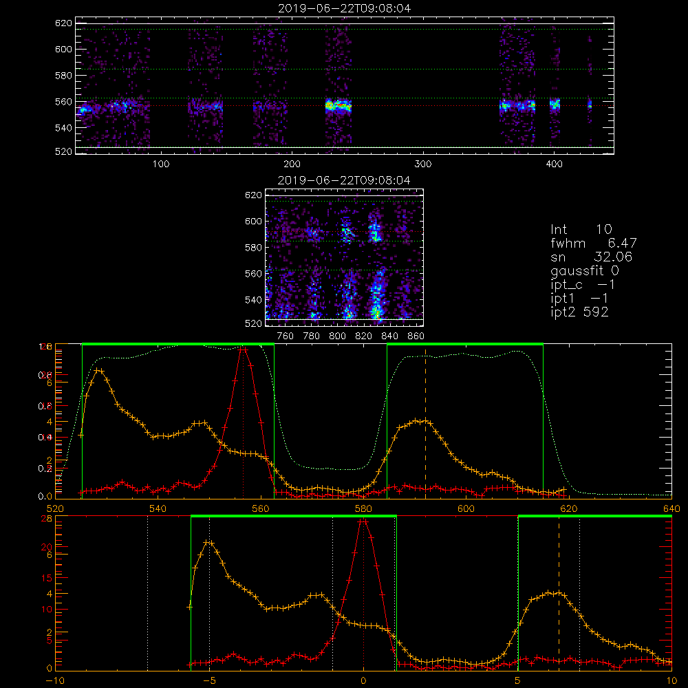Click x-axis label 640 on third plot
688x688 pixels.
click(x=671, y=508)
